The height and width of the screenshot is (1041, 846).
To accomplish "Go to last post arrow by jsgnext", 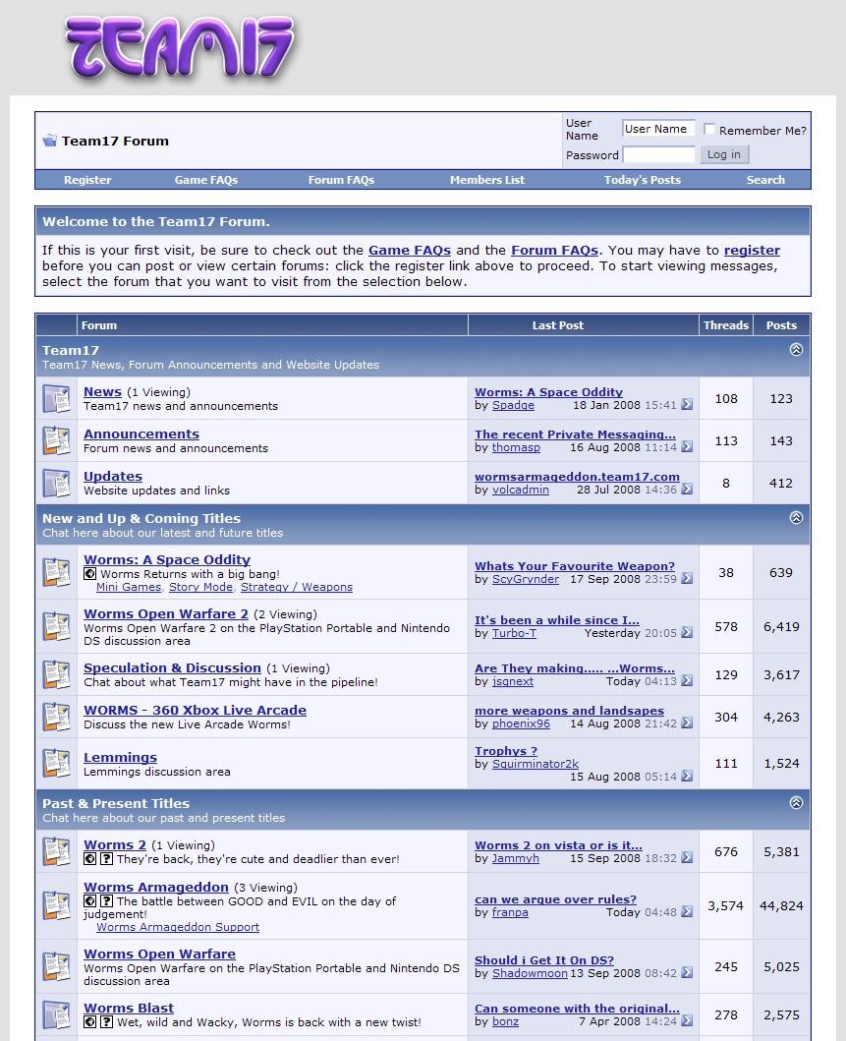I will click(687, 680).
